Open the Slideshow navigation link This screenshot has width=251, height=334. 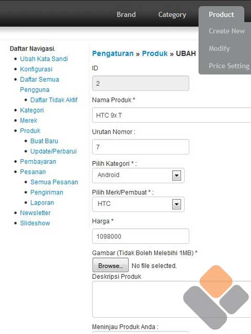(35, 223)
